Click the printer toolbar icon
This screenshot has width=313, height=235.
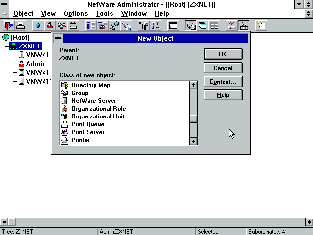point(21,25)
